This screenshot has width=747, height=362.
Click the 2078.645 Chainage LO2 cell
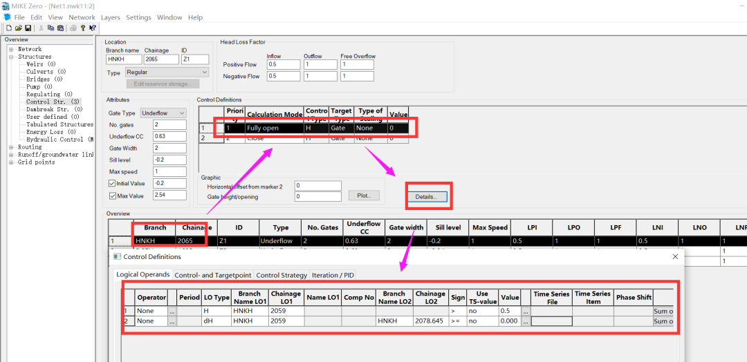pyautogui.click(x=432, y=321)
